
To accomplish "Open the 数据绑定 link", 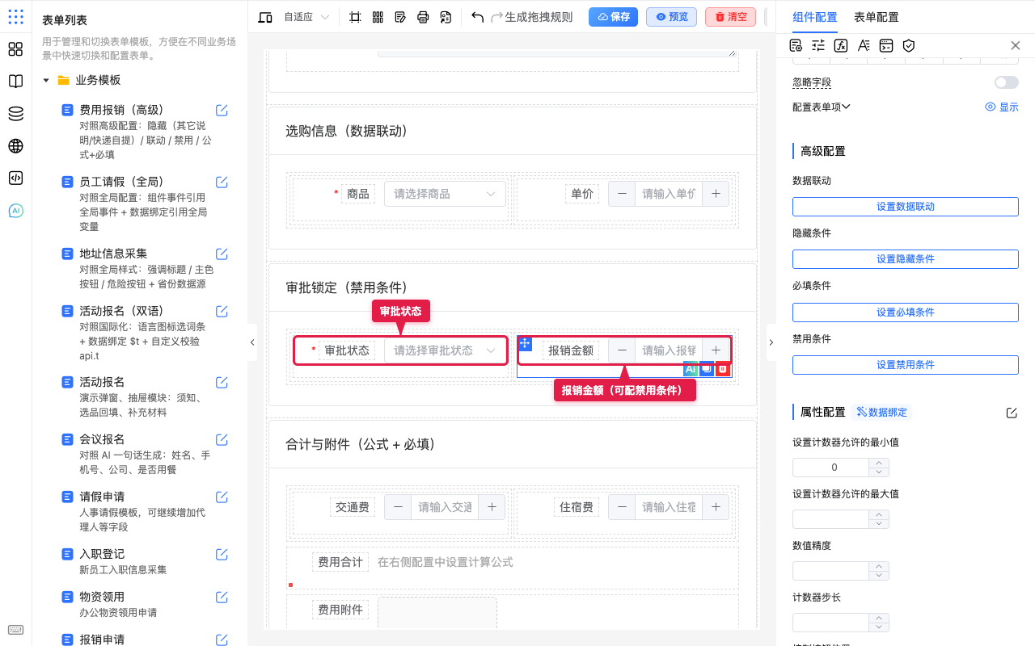I will pyautogui.click(x=882, y=412).
